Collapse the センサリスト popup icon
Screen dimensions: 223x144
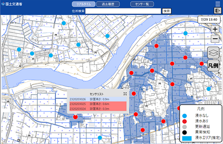(x=125, y=94)
